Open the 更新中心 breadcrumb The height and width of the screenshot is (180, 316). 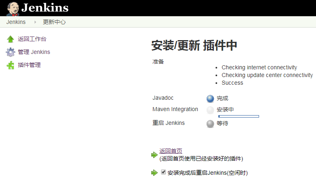pyautogui.click(x=54, y=22)
